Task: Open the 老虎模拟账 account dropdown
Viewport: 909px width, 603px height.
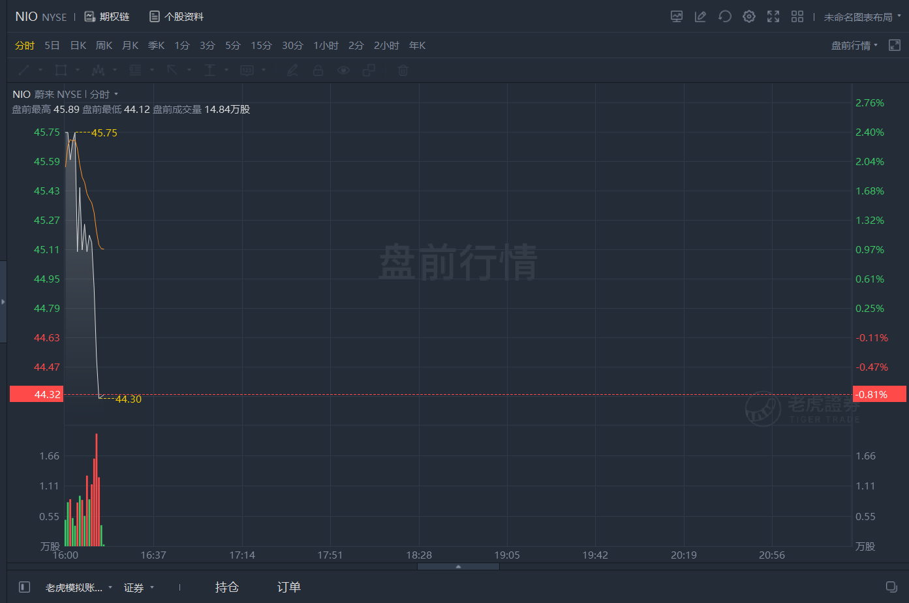Action: click(x=79, y=587)
